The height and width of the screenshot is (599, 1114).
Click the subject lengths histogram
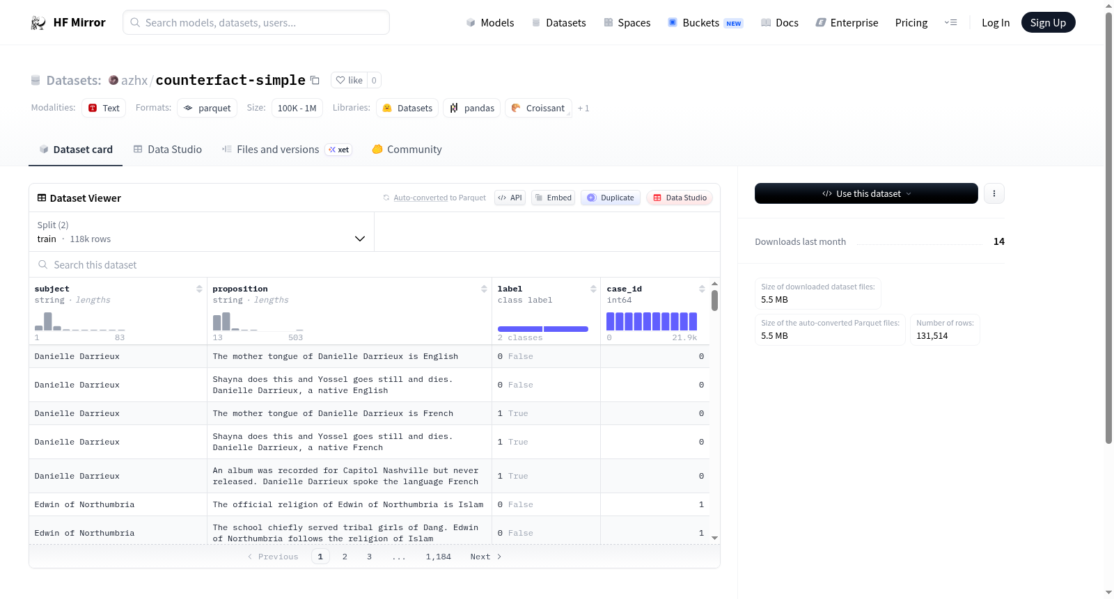pos(80,321)
